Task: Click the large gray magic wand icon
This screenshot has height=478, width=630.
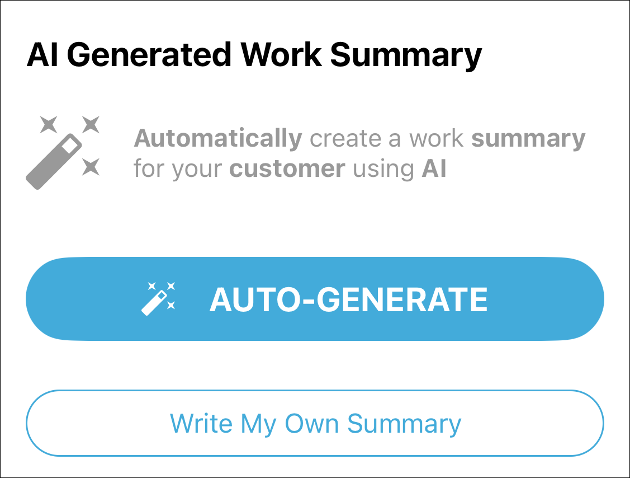Action: 62,152
